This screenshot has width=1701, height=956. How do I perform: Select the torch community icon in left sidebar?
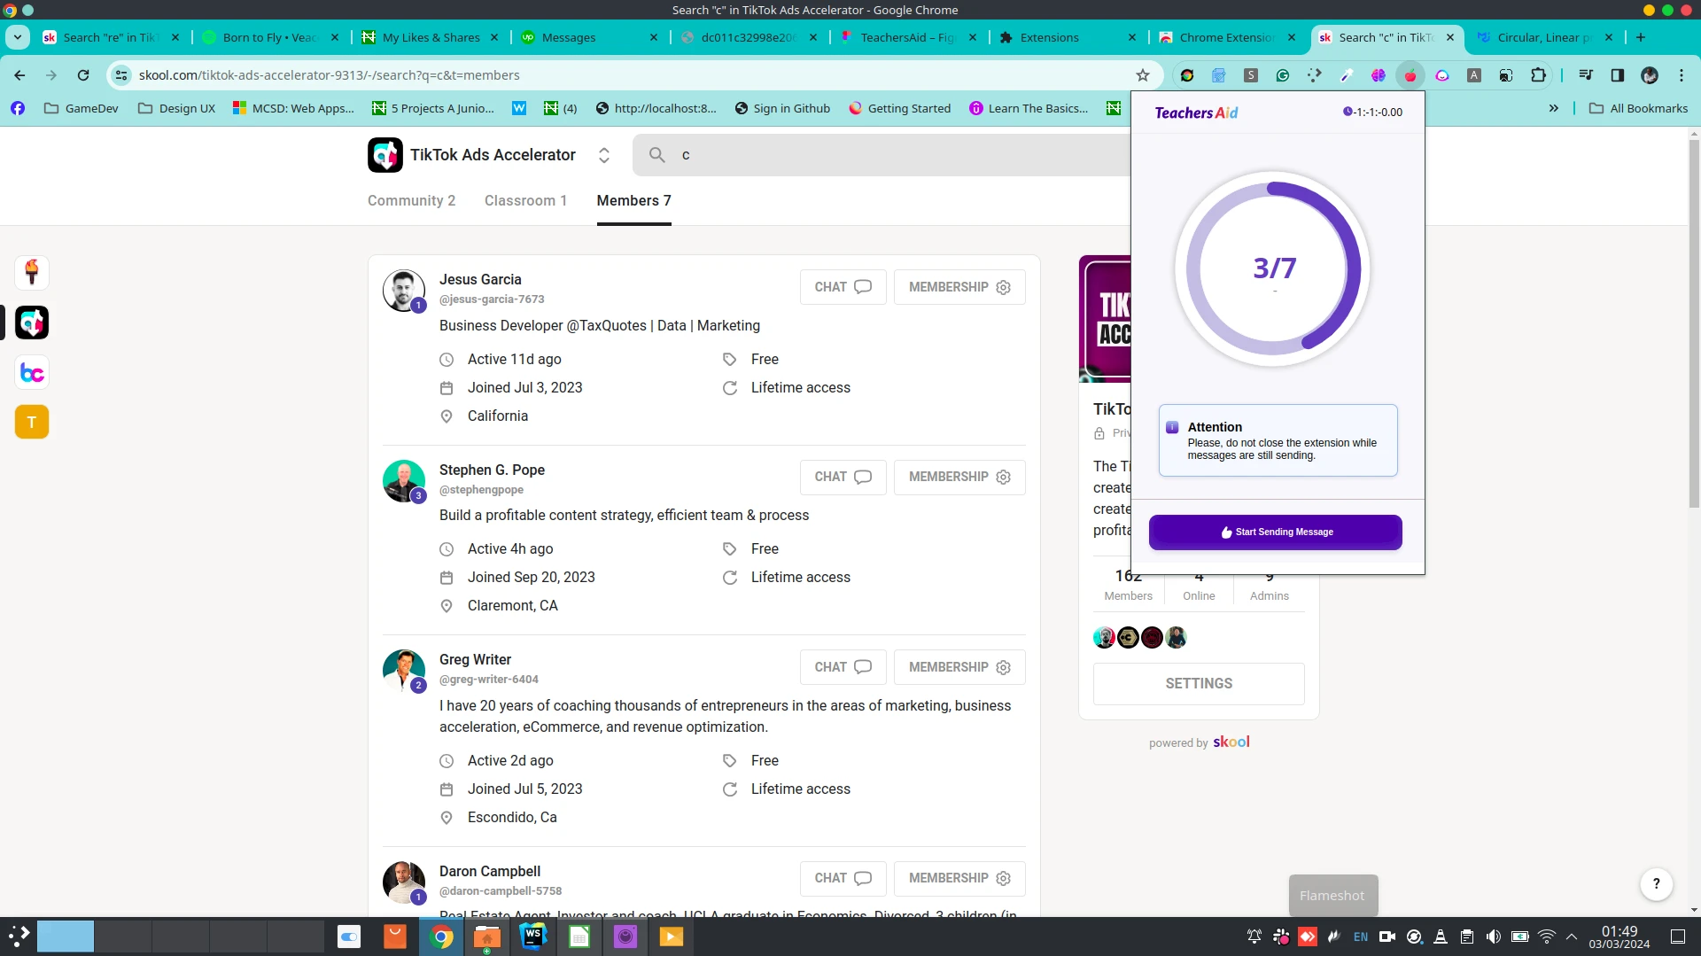pos(32,272)
